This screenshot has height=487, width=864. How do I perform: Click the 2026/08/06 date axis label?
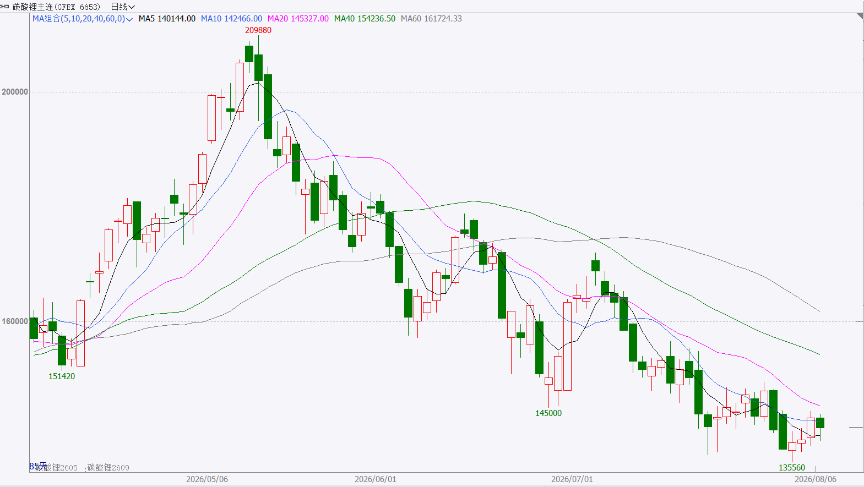[x=816, y=479]
